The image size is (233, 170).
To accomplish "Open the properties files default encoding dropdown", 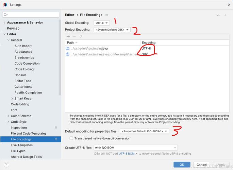I will point(145,131).
